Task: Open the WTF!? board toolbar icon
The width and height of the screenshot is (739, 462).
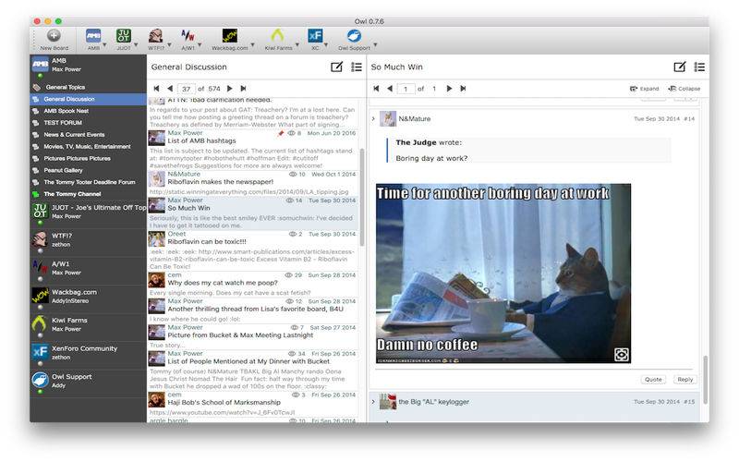Action: tap(155, 36)
